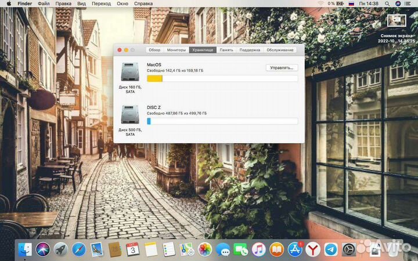Click the DISC Z volume name
Viewport: 418px width, 261px height.
[154, 107]
